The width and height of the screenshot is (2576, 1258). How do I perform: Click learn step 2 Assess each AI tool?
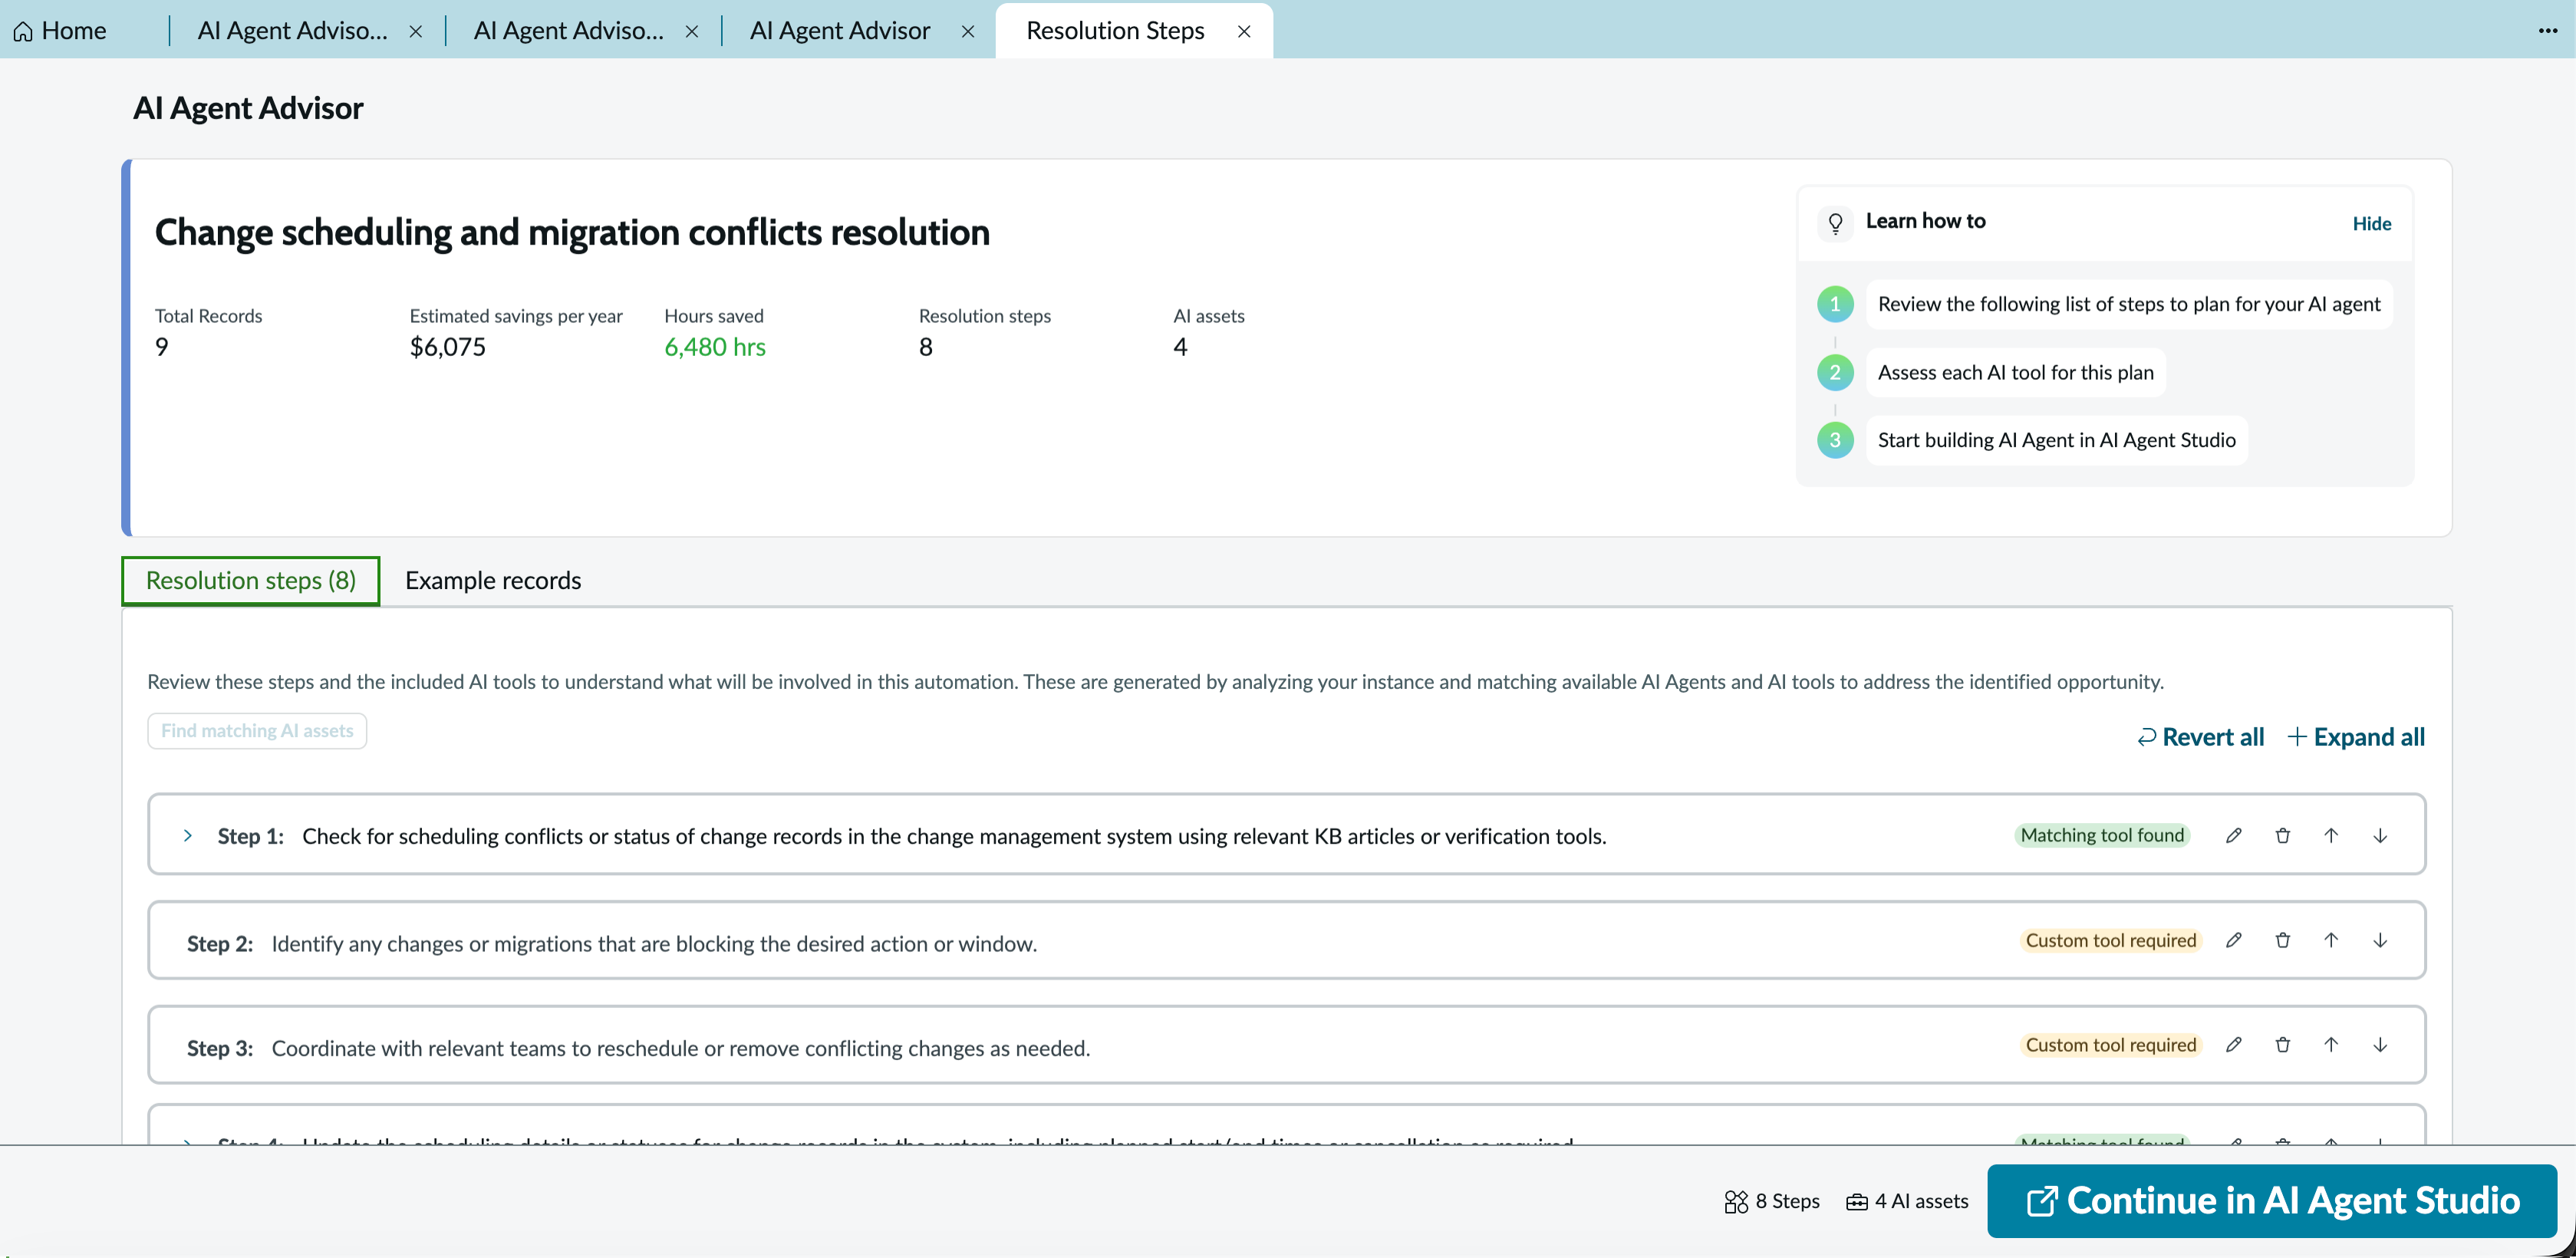point(2016,372)
